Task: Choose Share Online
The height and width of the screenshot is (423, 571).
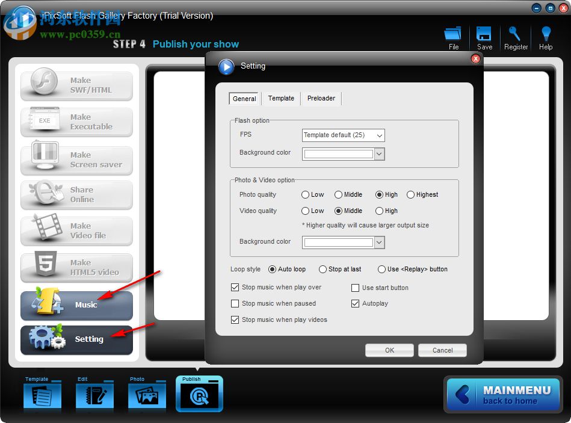Action: [76, 195]
